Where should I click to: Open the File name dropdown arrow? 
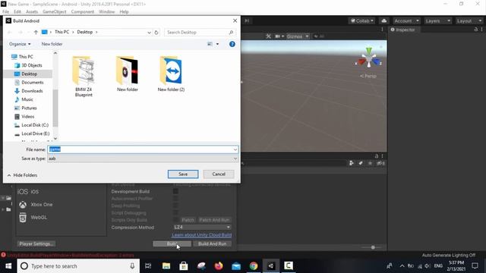coord(235,149)
